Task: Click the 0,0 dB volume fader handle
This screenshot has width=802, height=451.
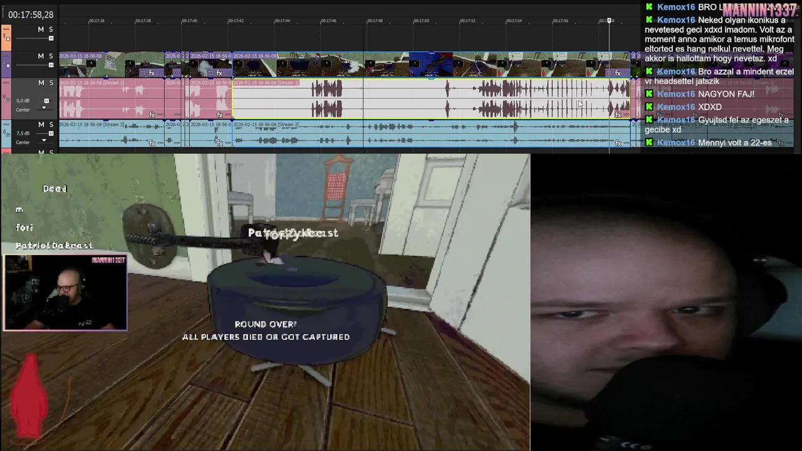Action: (46, 101)
